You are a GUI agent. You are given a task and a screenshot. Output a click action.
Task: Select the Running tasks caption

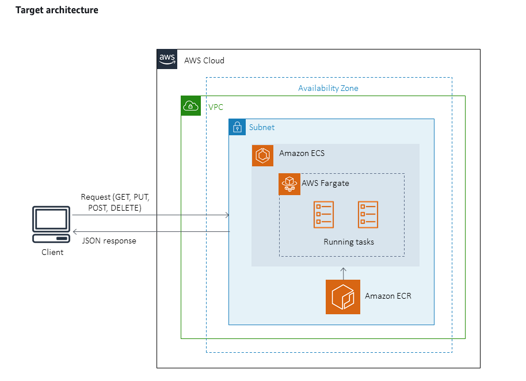[349, 242]
